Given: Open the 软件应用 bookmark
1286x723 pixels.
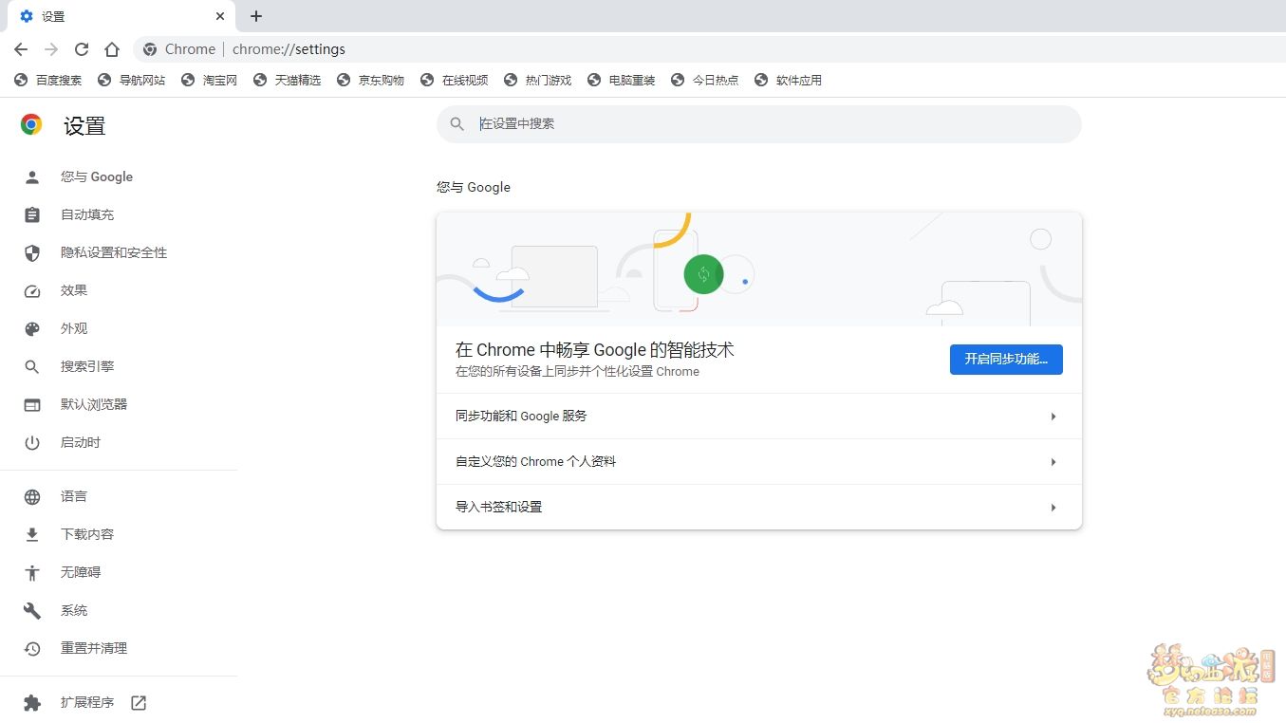Looking at the screenshot, I should [789, 80].
